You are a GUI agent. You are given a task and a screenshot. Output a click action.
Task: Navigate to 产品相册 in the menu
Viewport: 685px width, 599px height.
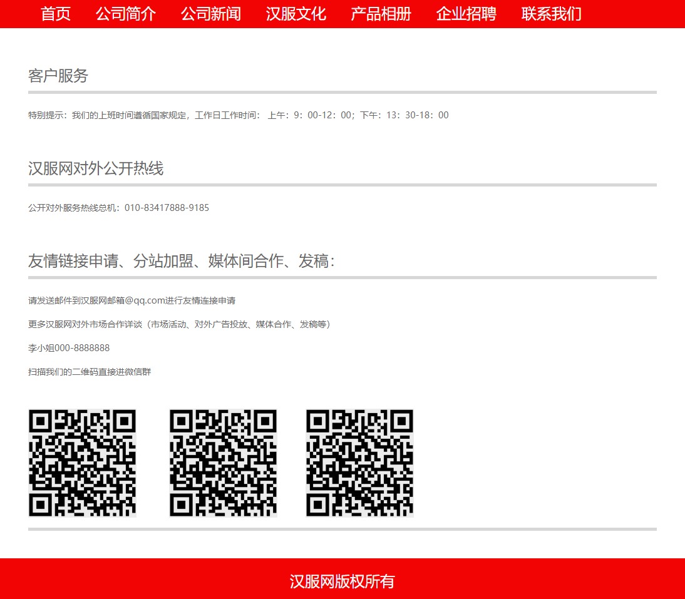381,14
